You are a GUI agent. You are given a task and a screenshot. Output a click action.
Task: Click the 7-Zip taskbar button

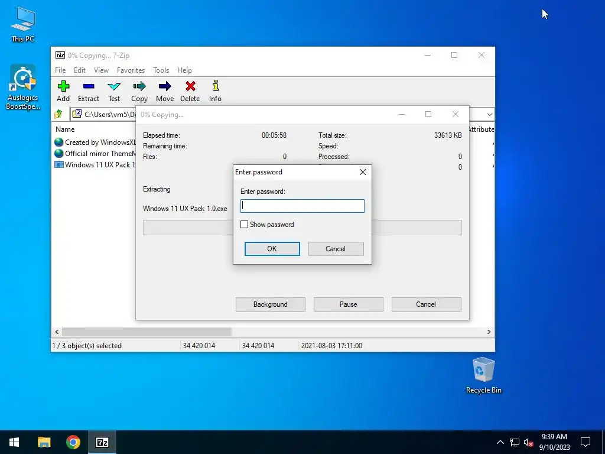tap(102, 442)
